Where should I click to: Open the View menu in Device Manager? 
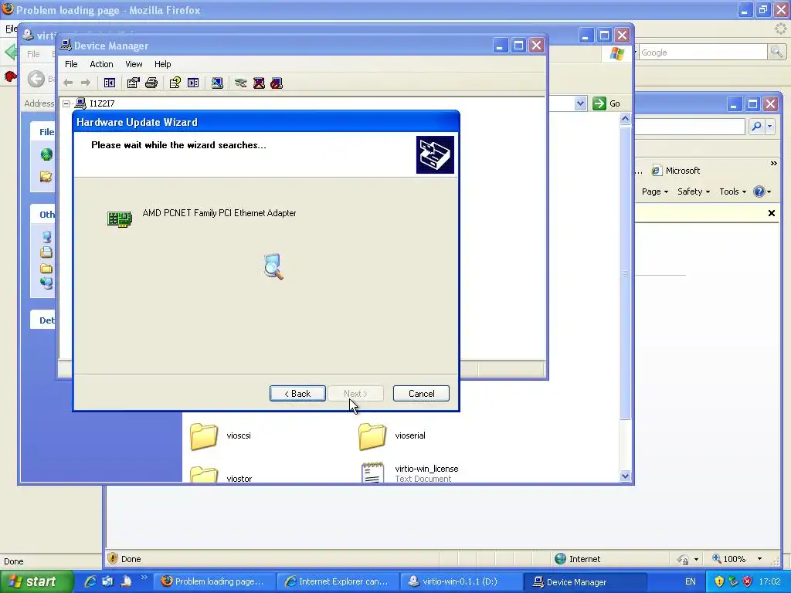(134, 64)
